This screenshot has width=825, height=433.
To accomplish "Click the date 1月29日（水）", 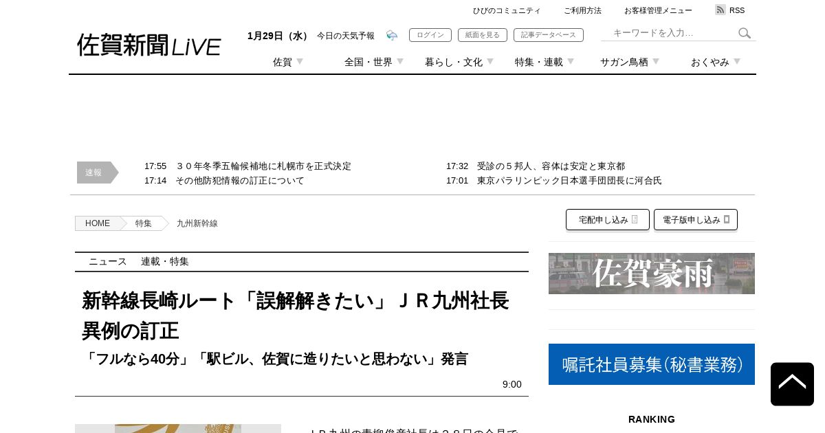I will click(279, 36).
